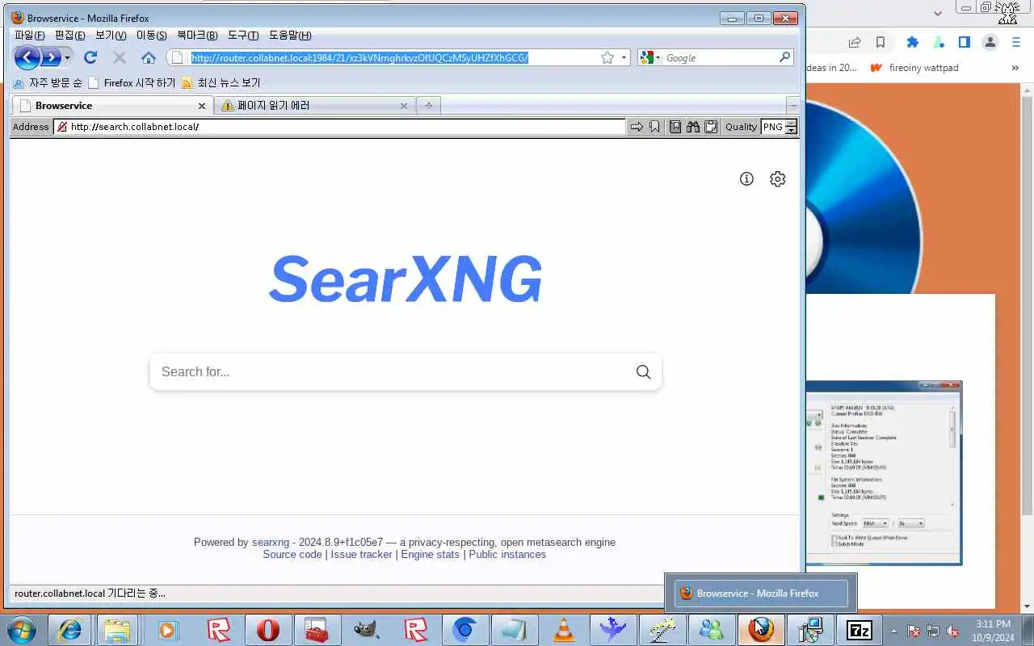Open SearXNG preferences gear icon
The width and height of the screenshot is (1034, 646).
pos(777,179)
